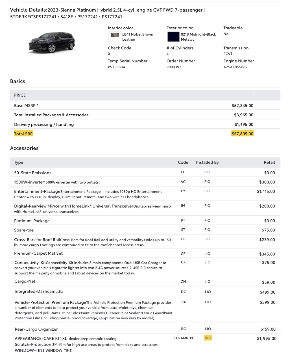Click the 'CERAMICXL' accessory code

[184, 338]
